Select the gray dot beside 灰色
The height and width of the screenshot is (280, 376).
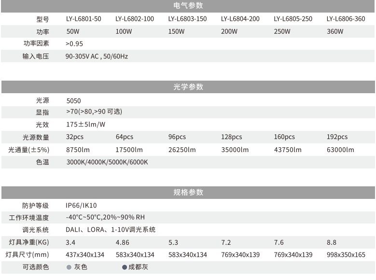pyautogui.click(x=69, y=267)
